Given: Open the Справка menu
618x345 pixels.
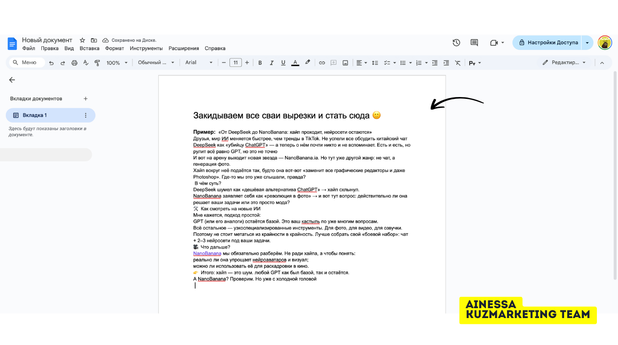Looking at the screenshot, I should [x=215, y=49].
